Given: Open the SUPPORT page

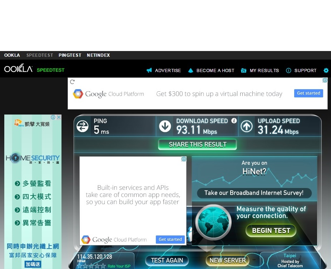Looking at the screenshot, I should [x=305, y=71].
